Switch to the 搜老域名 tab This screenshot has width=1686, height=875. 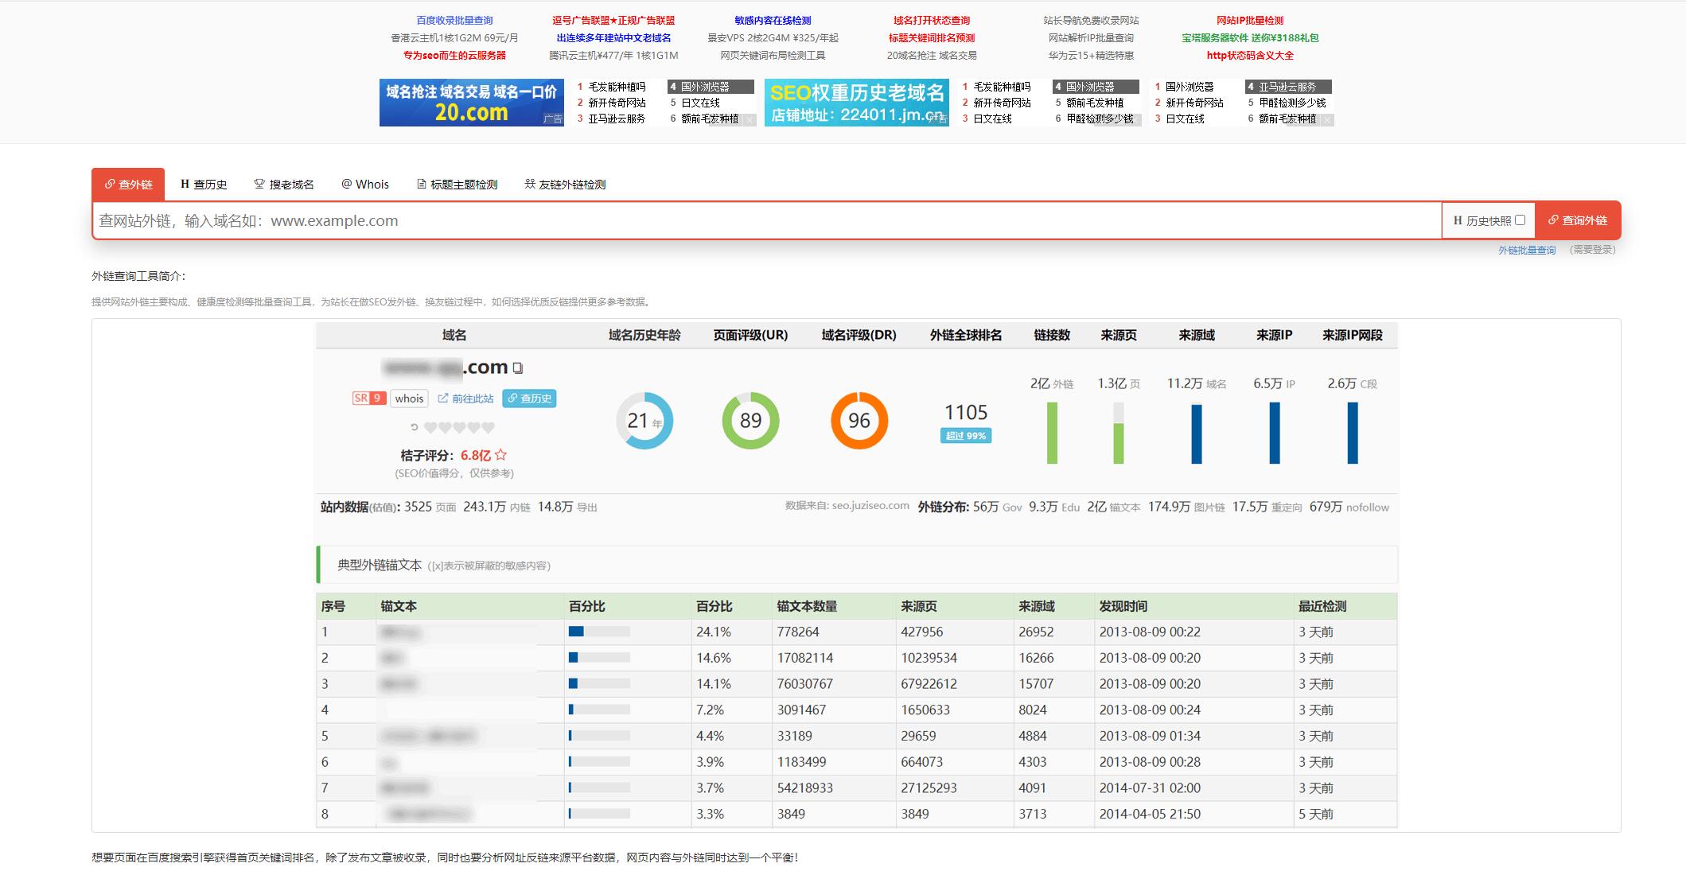pyautogui.click(x=284, y=185)
